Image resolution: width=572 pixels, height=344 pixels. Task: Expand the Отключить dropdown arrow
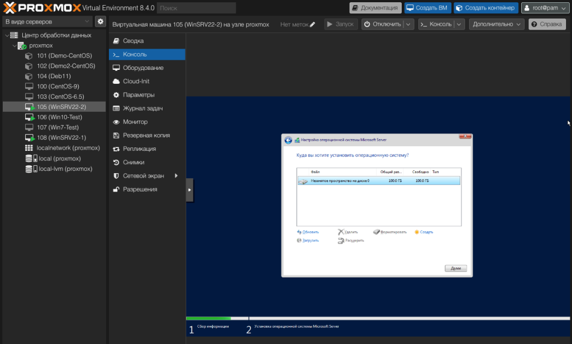tap(408, 25)
